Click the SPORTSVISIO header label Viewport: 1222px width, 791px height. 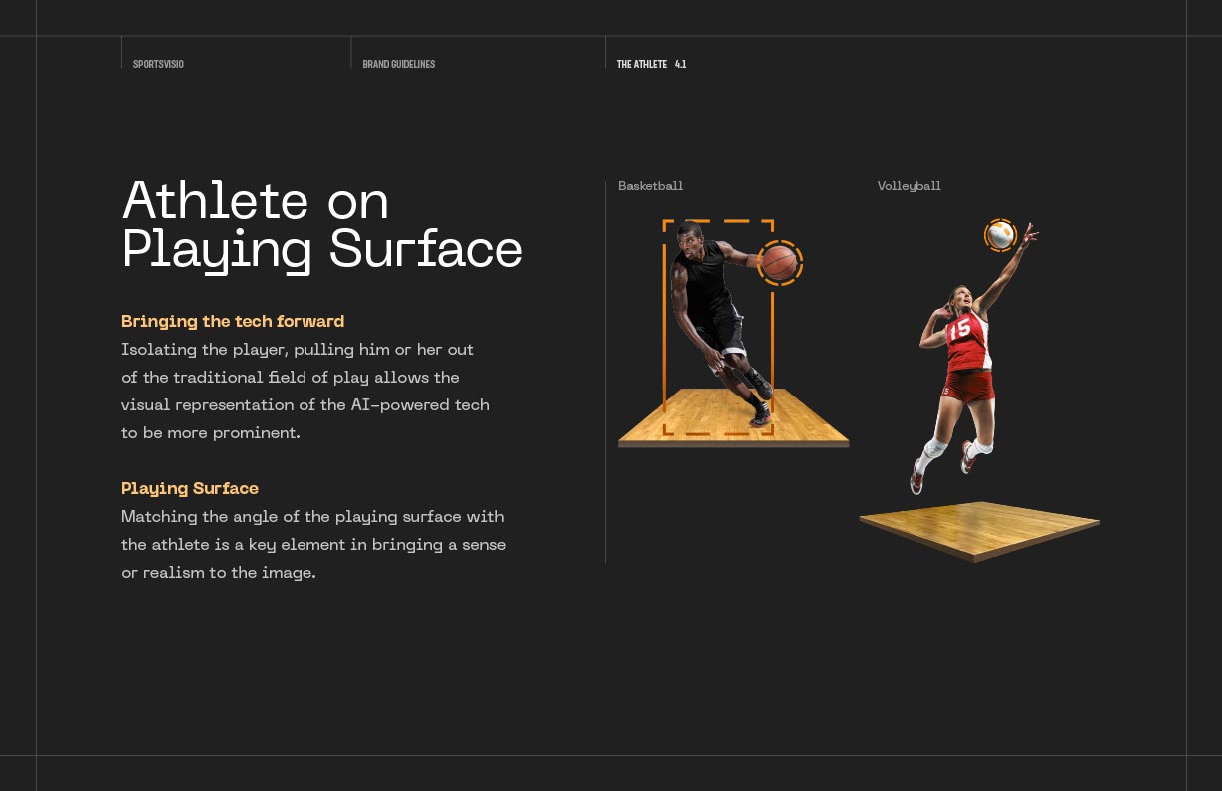pyautogui.click(x=158, y=64)
